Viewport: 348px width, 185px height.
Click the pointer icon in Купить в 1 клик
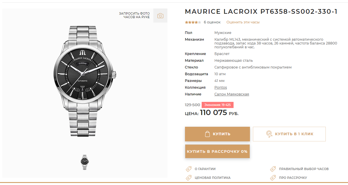coord(269,134)
